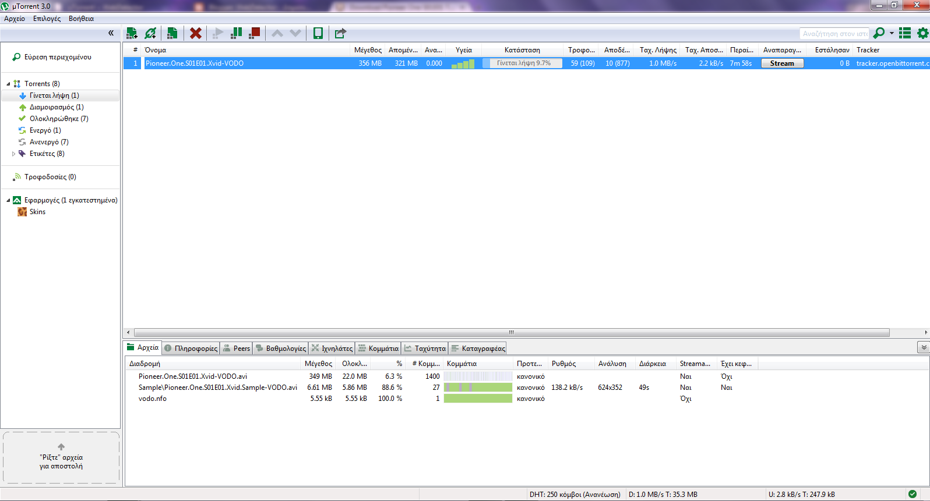Open the remote device (phone) icon
The height and width of the screenshot is (501, 930).
[x=318, y=33]
